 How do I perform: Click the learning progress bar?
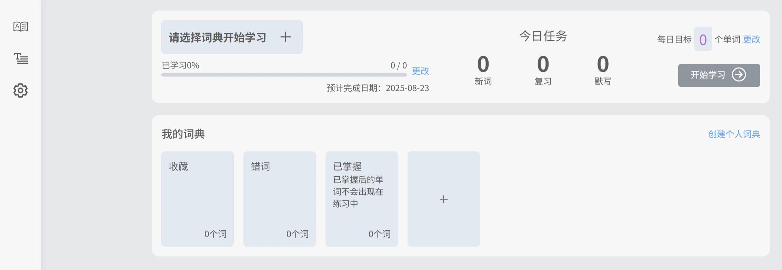tap(284, 75)
